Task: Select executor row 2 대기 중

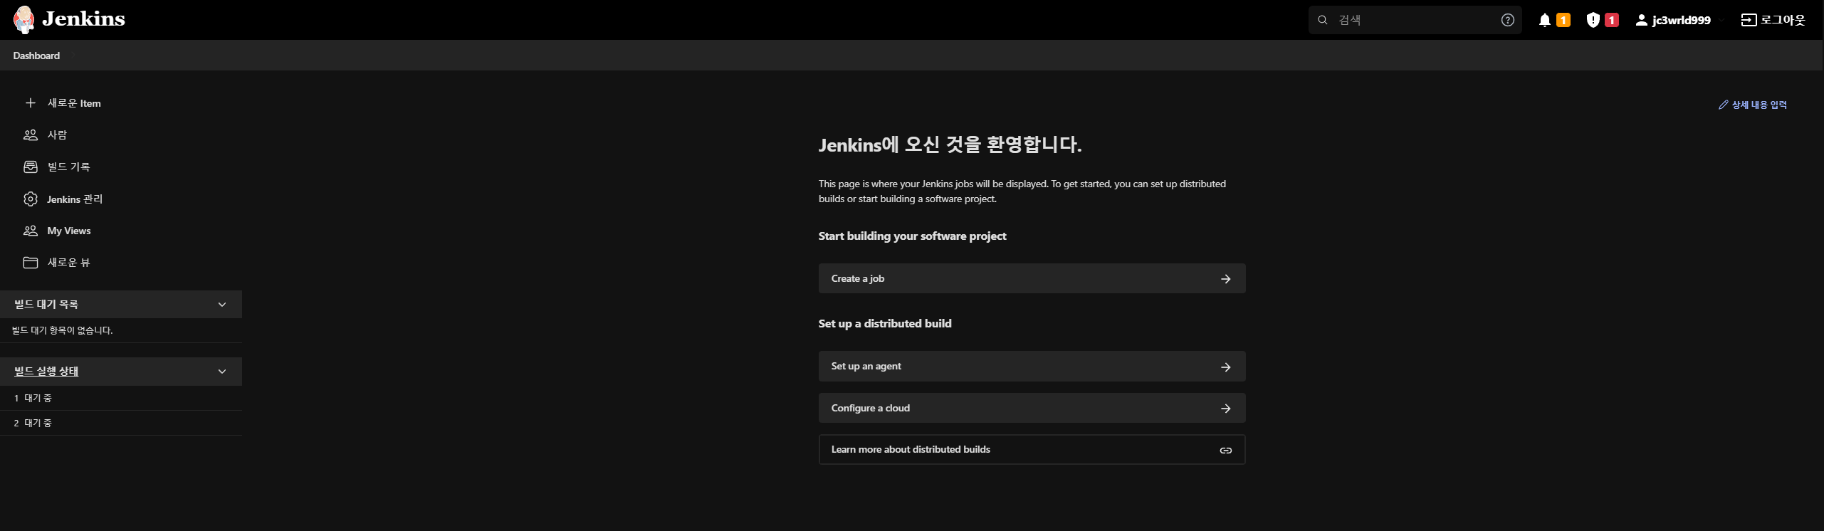Action: pos(121,423)
